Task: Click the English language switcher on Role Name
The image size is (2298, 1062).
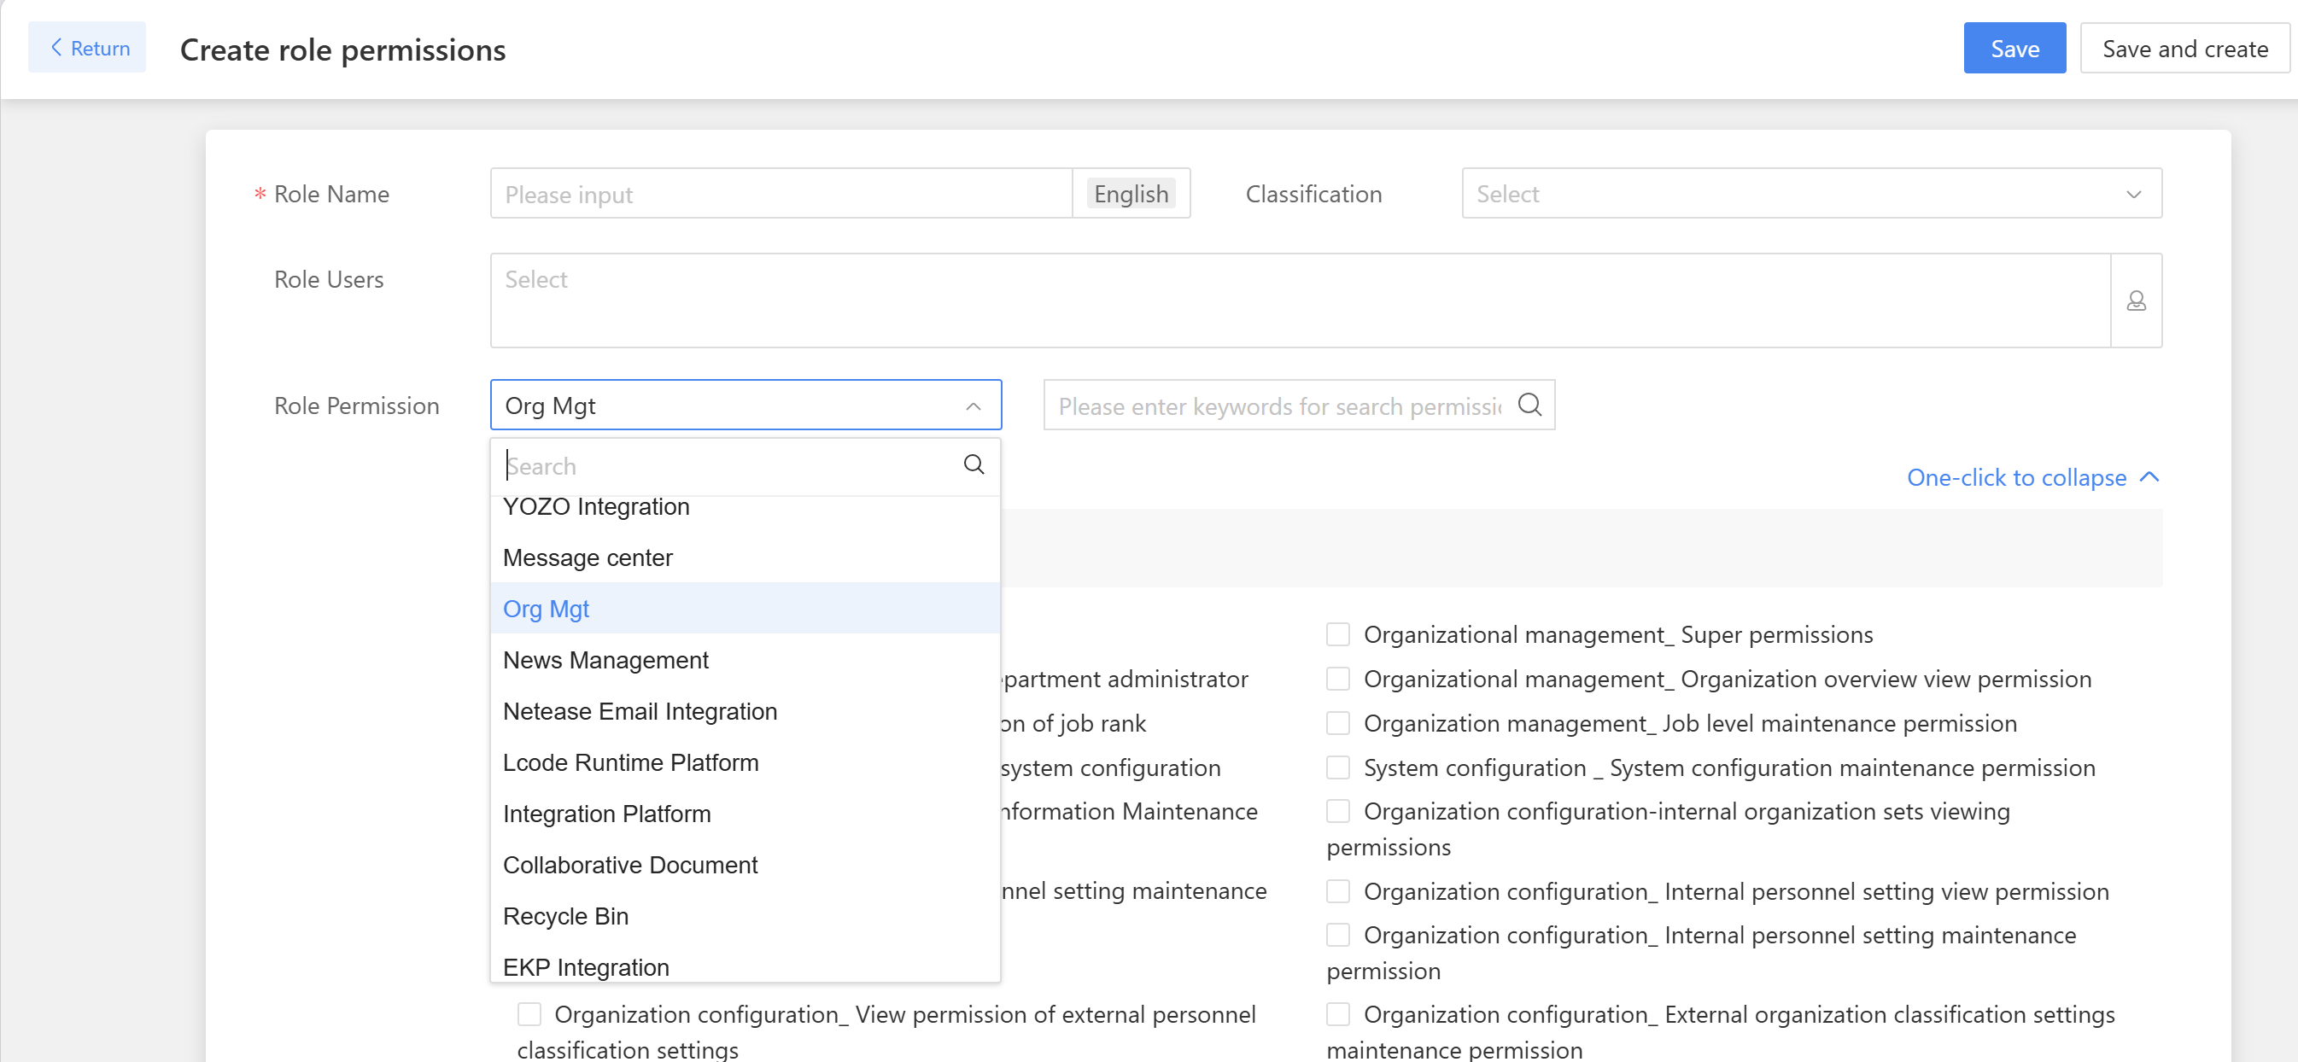Action: [1131, 194]
